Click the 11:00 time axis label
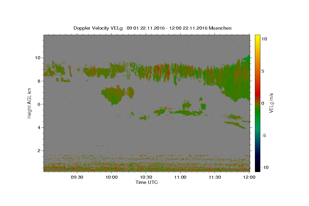This screenshot has height=206, width=309. point(180,177)
